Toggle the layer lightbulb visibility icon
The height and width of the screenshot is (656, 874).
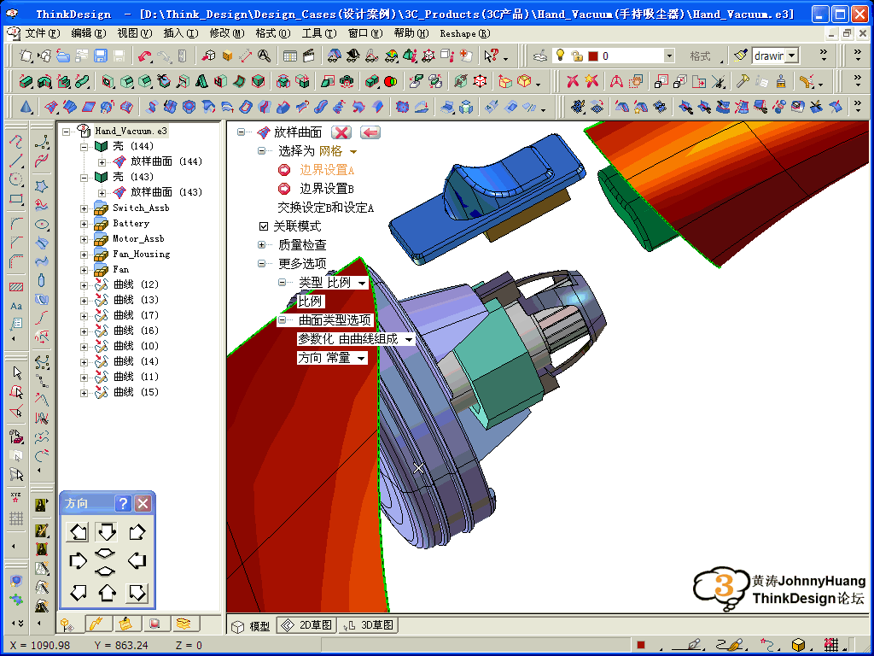561,56
